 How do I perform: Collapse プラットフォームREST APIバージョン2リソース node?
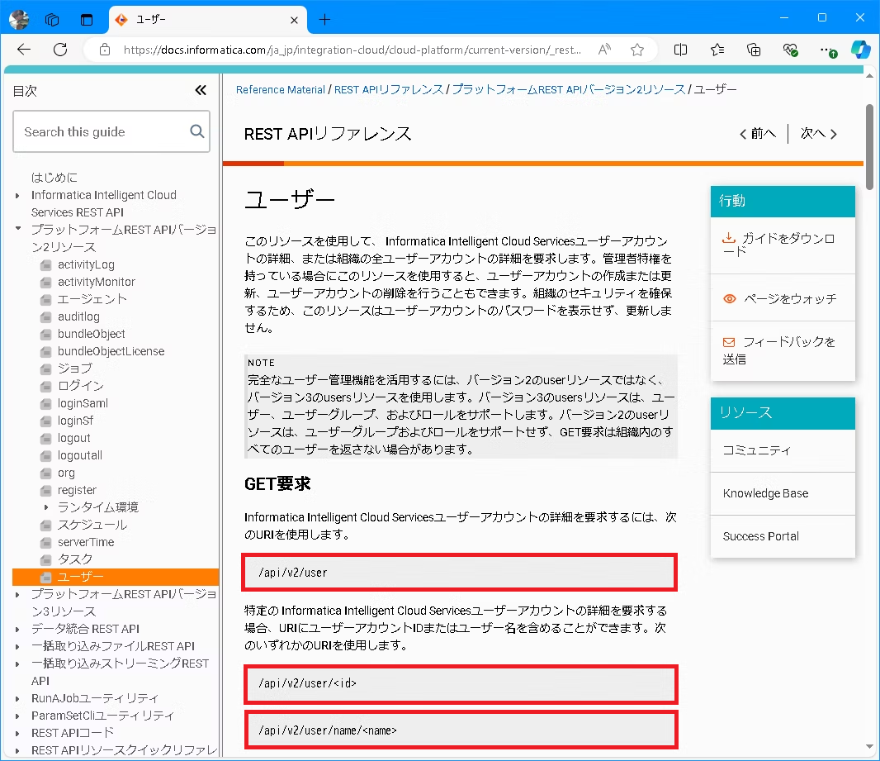coord(18,229)
